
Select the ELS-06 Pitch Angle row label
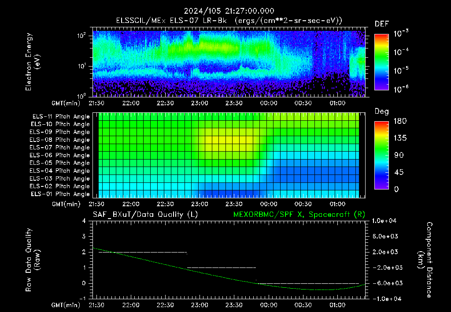pos(59,155)
